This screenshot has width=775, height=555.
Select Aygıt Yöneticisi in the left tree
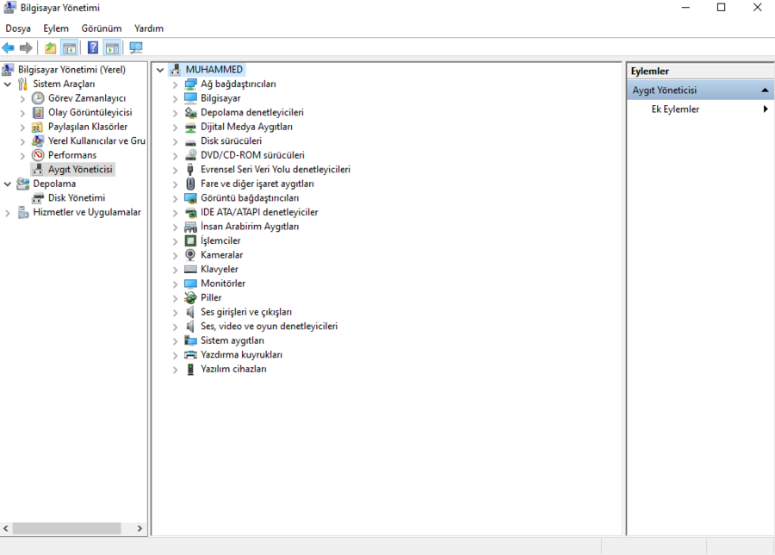pos(80,170)
